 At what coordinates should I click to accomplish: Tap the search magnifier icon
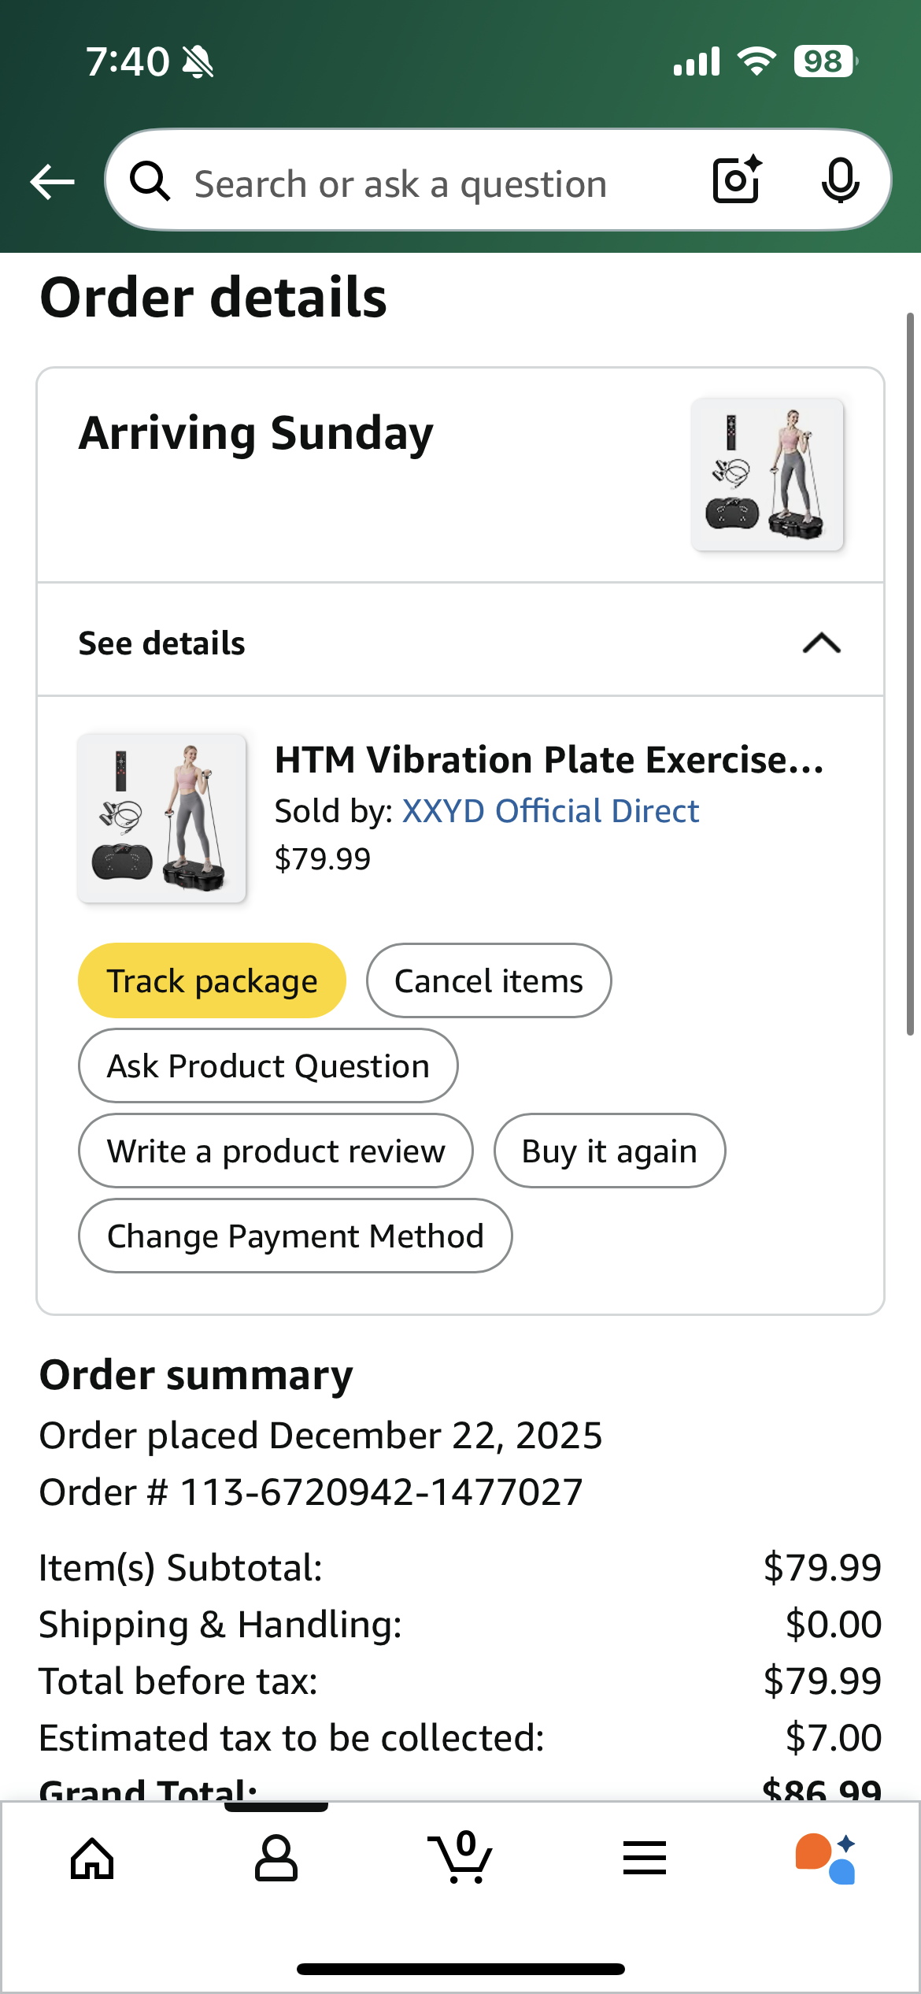[x=150, y=182]
